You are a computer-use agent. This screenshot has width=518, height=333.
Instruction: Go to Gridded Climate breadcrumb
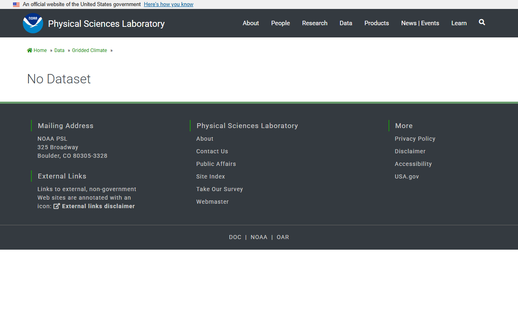click(89, 50)
